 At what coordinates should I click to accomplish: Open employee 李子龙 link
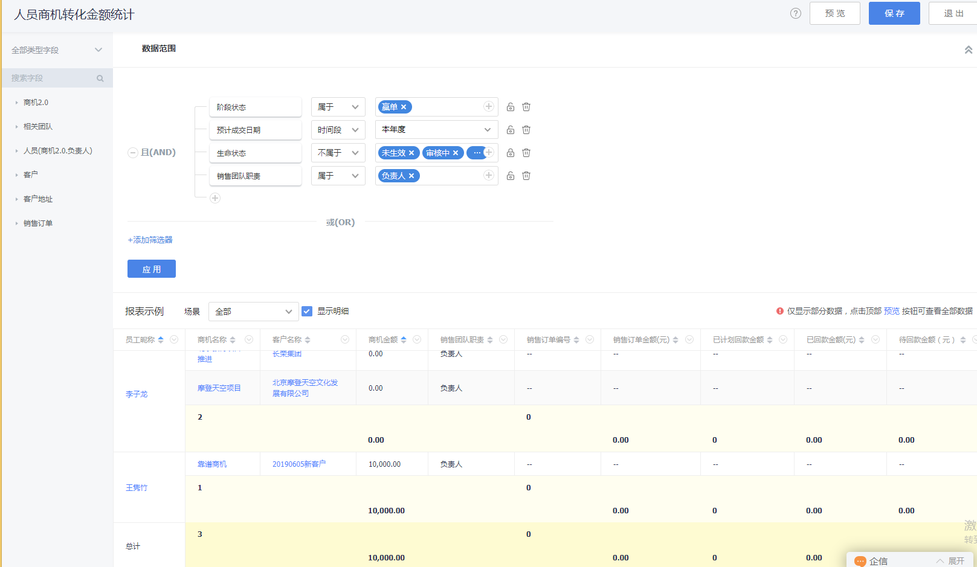137,394
